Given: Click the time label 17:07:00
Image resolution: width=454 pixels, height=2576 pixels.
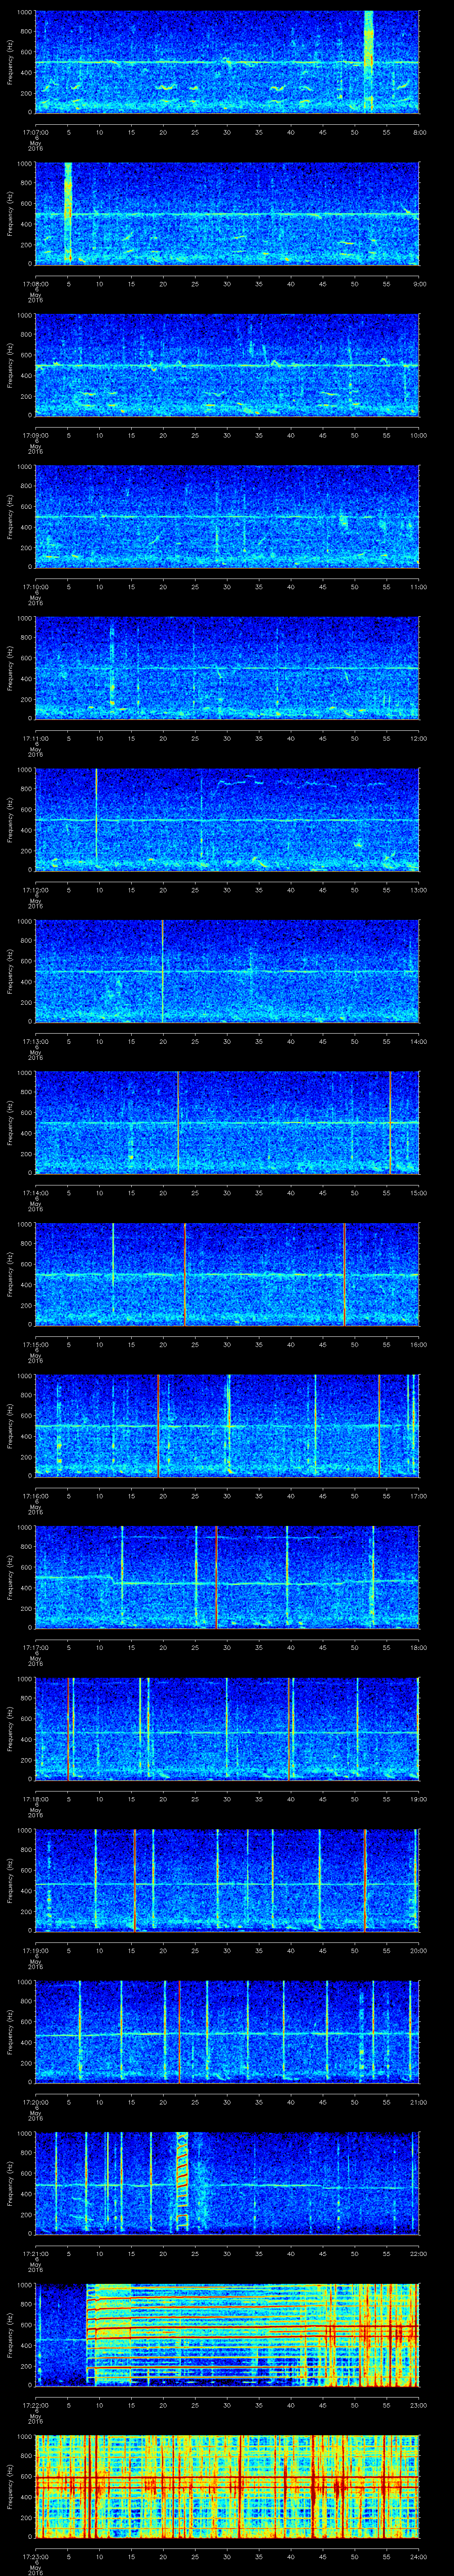Looking at the screenshot, I should [35, 132].
